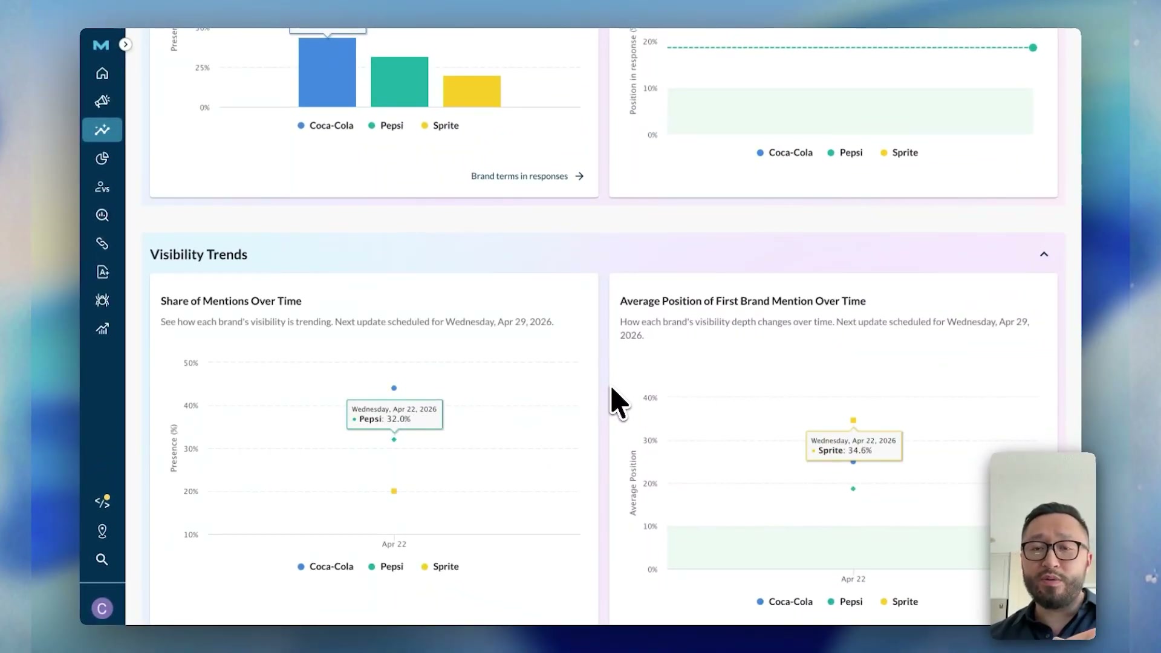Viewport: 1161px width, 653px height.
Task: Open the Home dashboard from the sidebar
Action: (102, 73)
